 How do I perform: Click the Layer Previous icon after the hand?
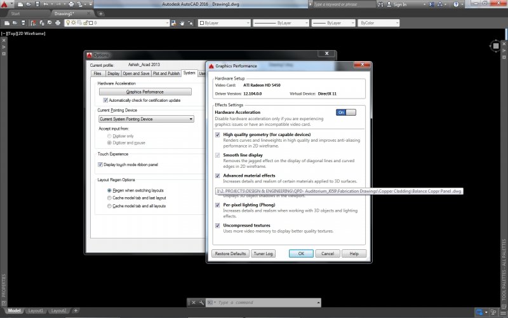[190, 23]
